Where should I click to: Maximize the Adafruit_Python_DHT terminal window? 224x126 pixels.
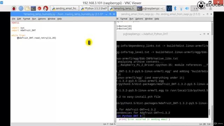click(204, 34)
